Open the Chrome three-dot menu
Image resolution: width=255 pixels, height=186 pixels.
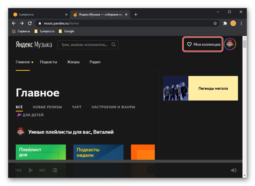point(241,23)
